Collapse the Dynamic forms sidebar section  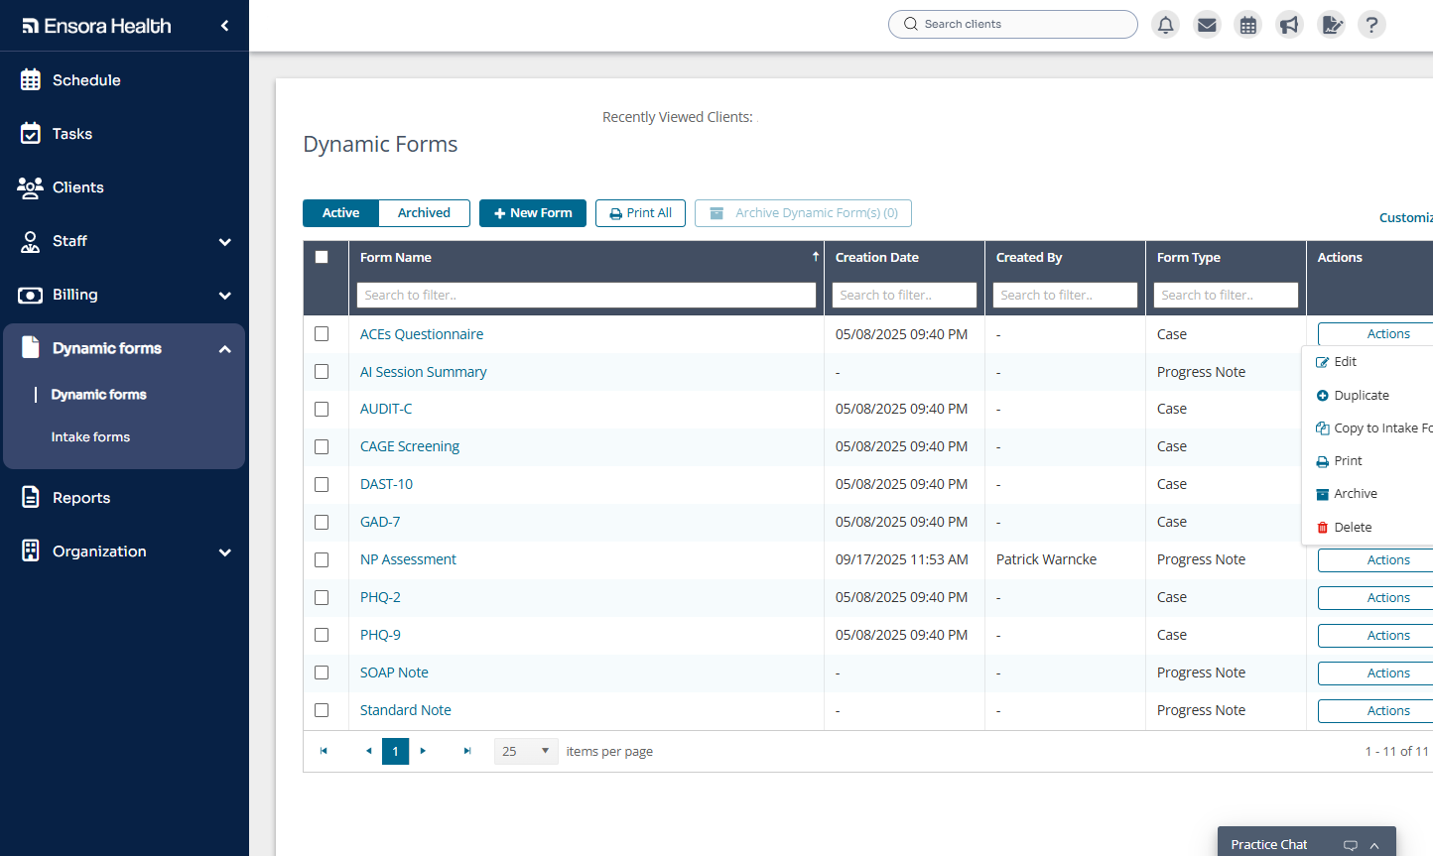[x=224, y=348]
